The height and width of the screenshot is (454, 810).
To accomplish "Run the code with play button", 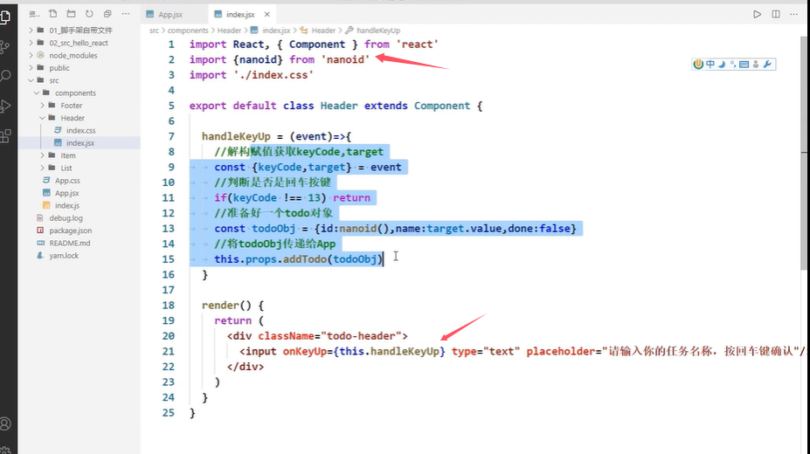I will point(757,15).
